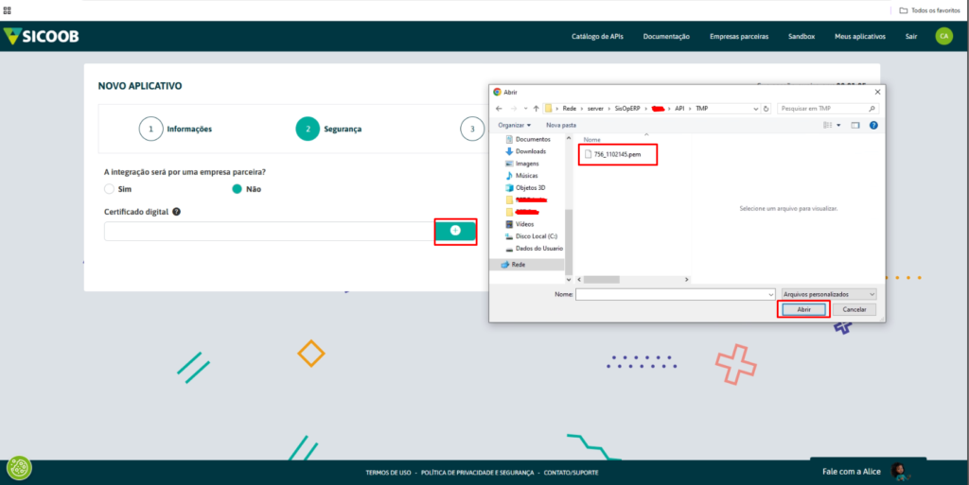
Task: Toggle the preview pane icon
Action: point(854,125)
